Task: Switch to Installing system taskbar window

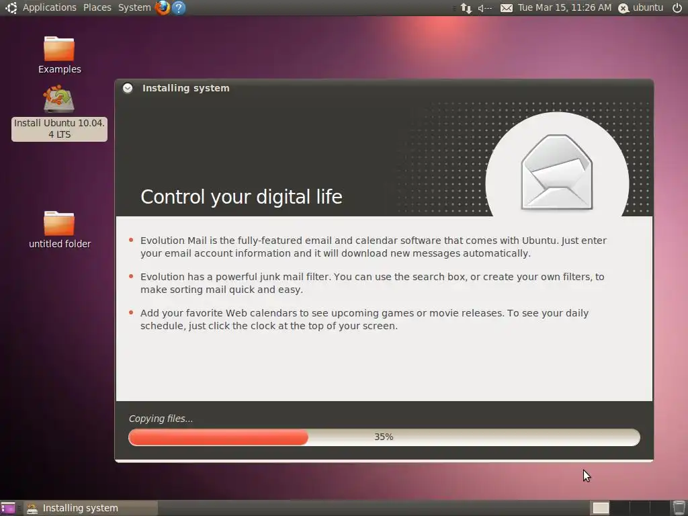Action: pos(91,508)
